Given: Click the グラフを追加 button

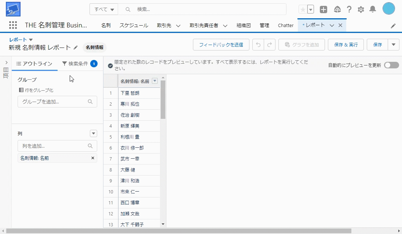Looking at the screenshot, I should click(x=302, y=45).
